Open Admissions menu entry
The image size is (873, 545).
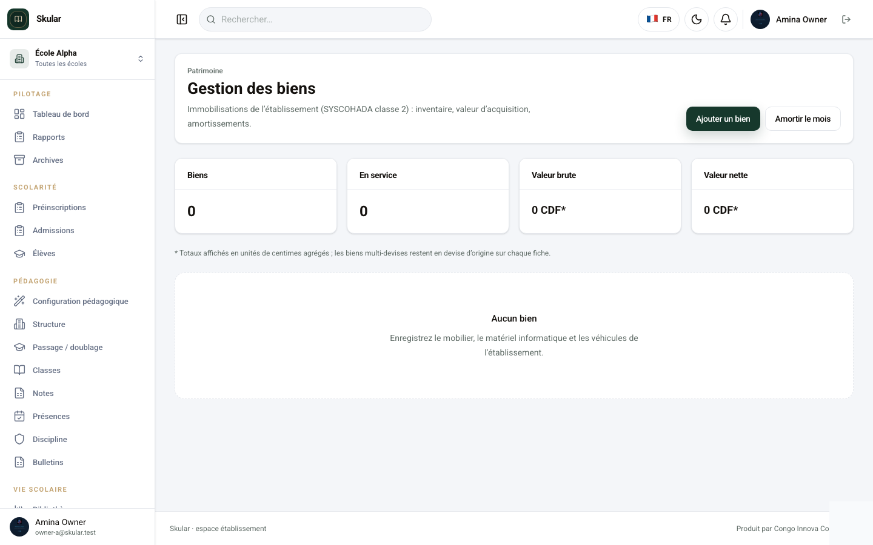pos(78,230)
